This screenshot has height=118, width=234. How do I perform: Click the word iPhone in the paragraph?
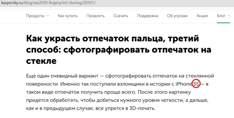click(184, 84)
